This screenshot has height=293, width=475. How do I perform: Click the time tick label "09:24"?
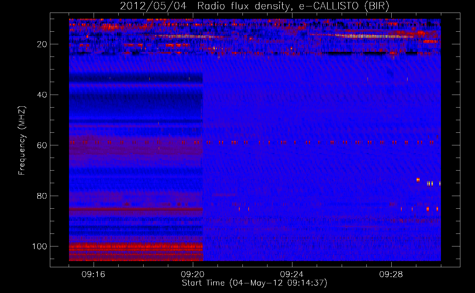point(292,275)
